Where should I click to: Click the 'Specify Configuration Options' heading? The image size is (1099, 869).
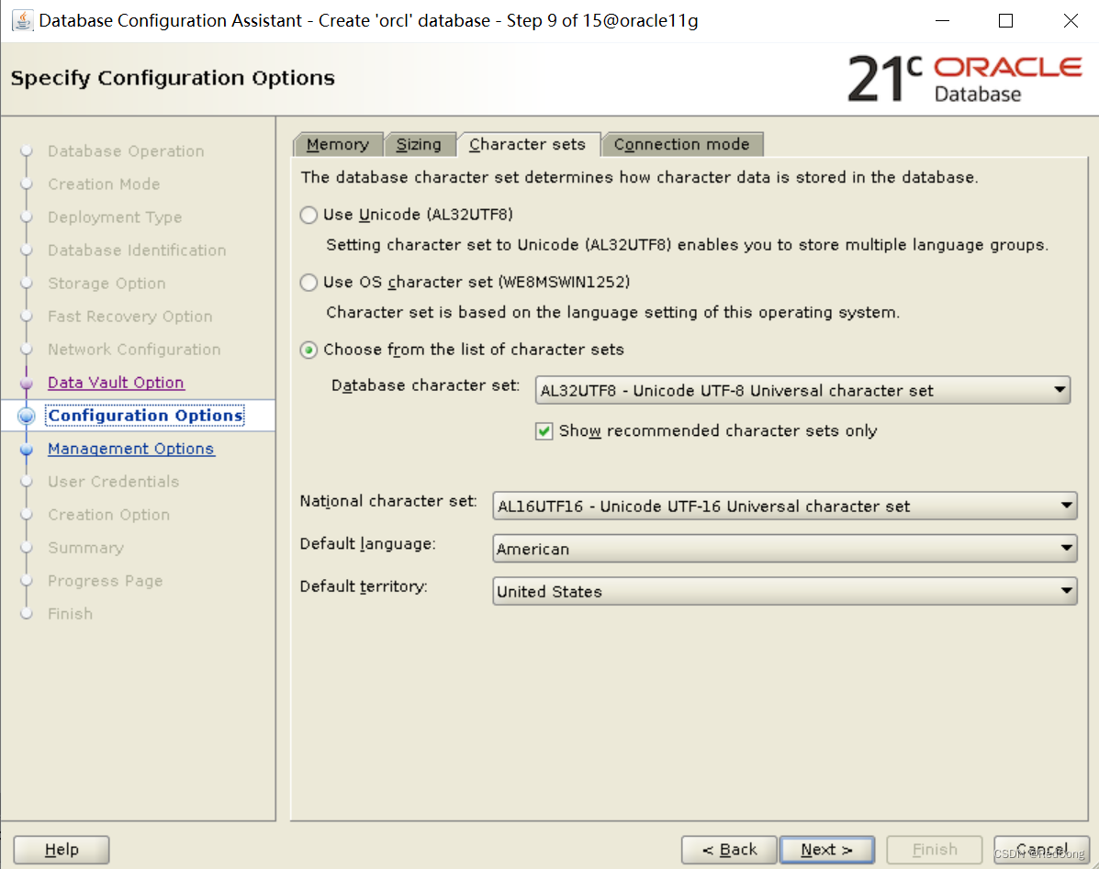174,78
